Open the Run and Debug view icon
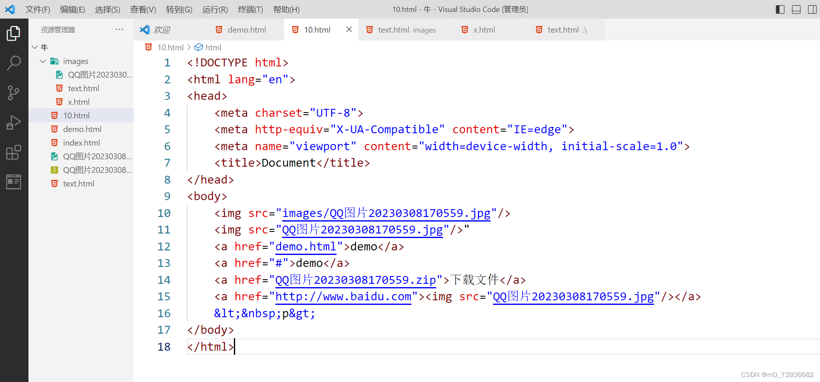 14,123
